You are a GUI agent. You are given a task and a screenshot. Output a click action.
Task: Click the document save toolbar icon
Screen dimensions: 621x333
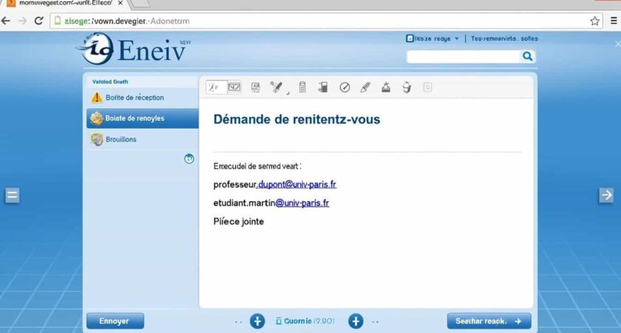click(x=256, y=87)
